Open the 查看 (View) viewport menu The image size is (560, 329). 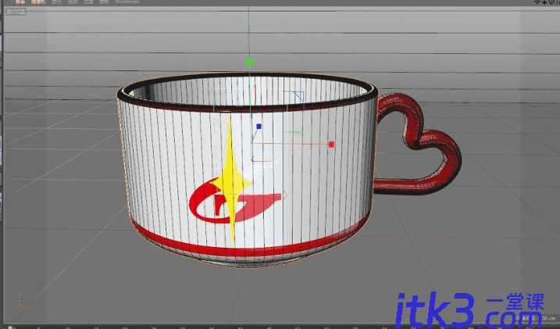[20, 2]
